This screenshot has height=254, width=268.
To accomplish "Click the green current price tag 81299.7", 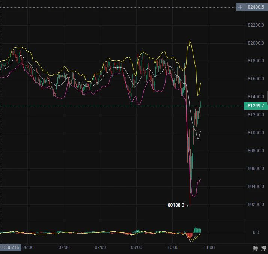I will tap(256, 106).
